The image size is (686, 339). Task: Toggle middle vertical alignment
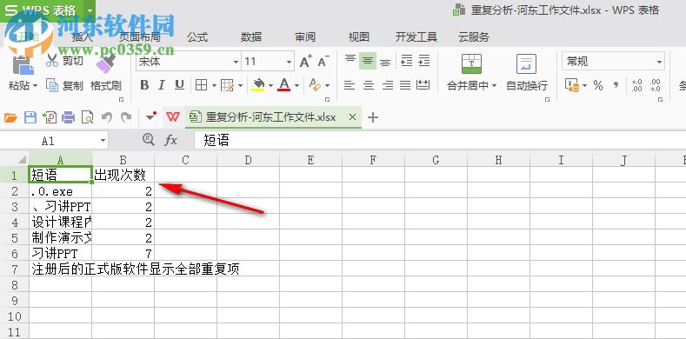pyautogui.click(x=368, y=61)
